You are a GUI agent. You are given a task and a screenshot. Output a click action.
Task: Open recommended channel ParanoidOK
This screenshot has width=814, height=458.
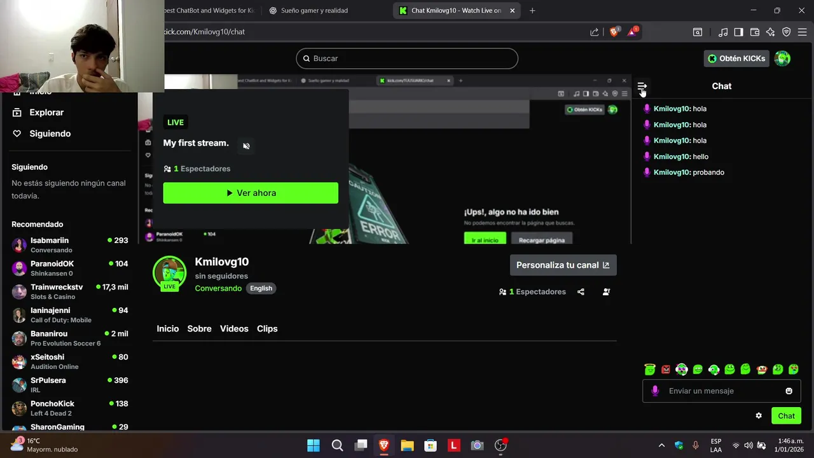[x=70, y=268]
